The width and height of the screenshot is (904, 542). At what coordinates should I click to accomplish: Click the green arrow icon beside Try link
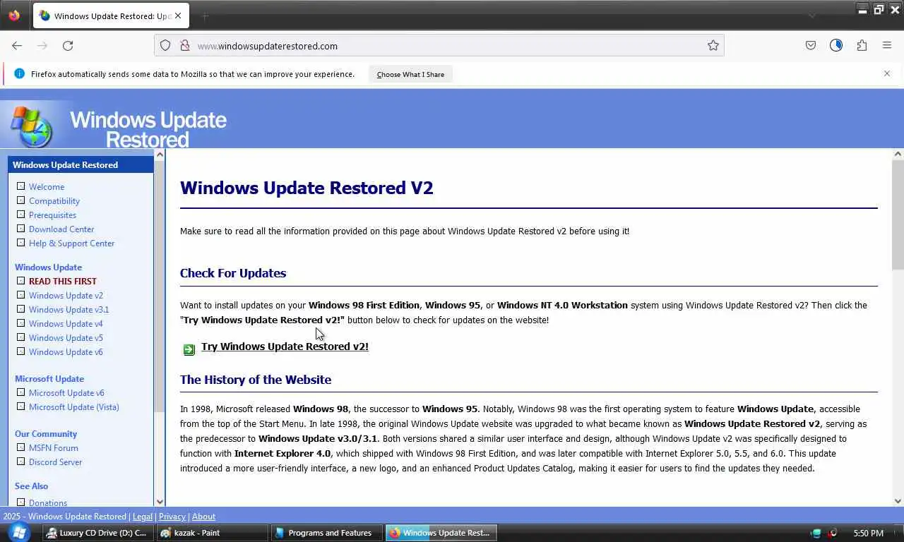point(189,349)
